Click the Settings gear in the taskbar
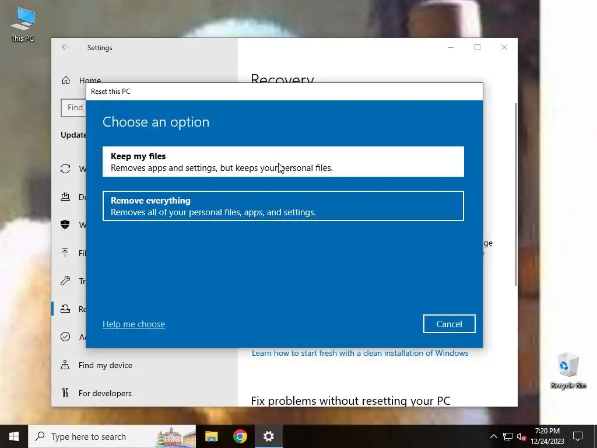Screen dimensions: 597x448 point(268,436)
